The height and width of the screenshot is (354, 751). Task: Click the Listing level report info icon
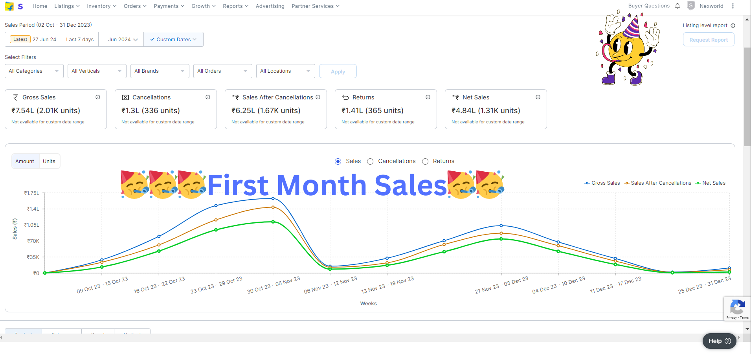coord(733,26)
